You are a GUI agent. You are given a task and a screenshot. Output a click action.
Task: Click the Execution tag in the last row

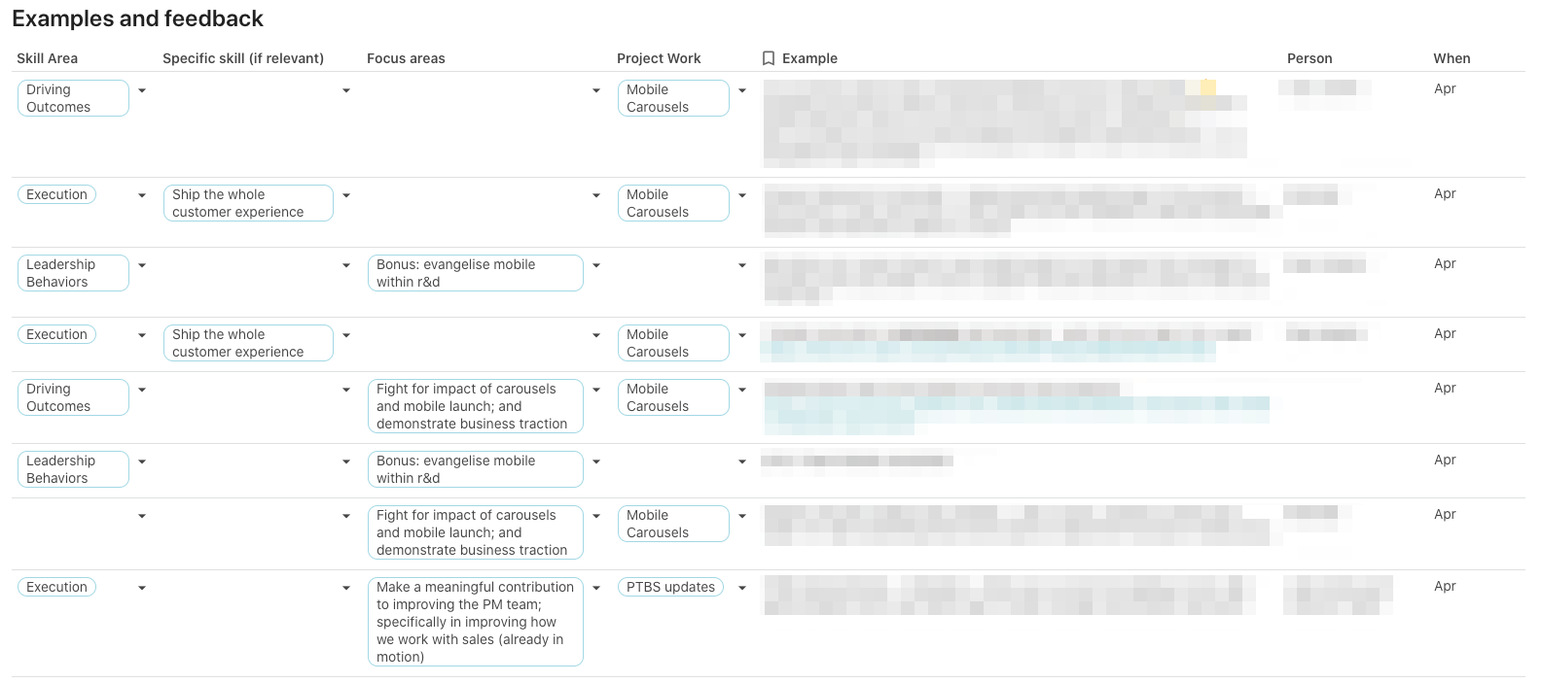pyautogui.click(x=56, y=587)
